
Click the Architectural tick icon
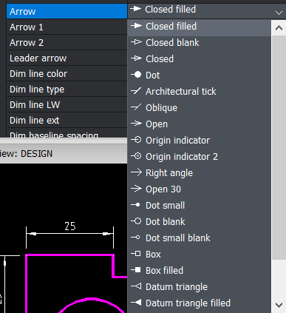coord(136,91)
